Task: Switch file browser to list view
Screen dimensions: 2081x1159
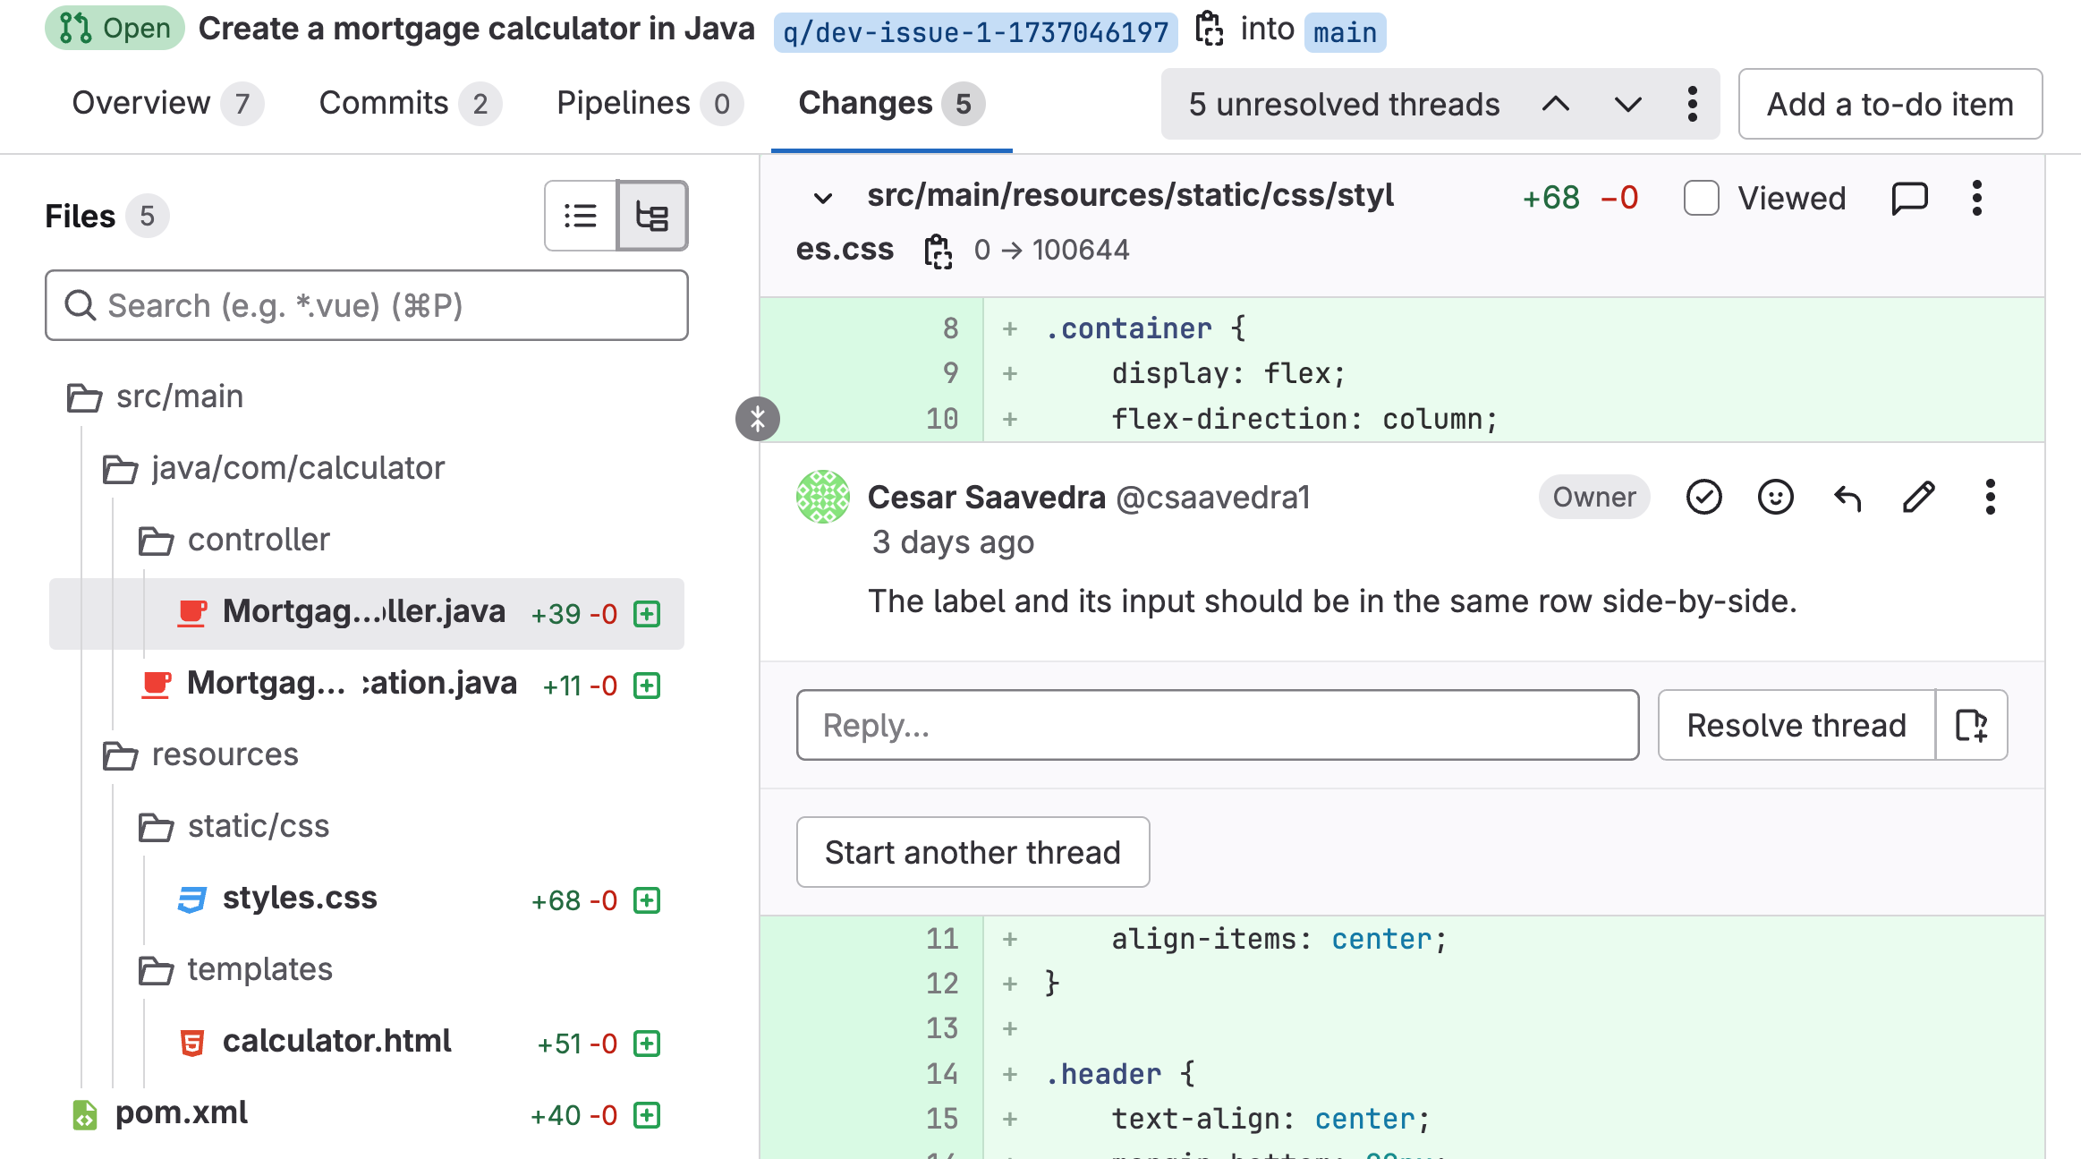Action: (580, 216)
